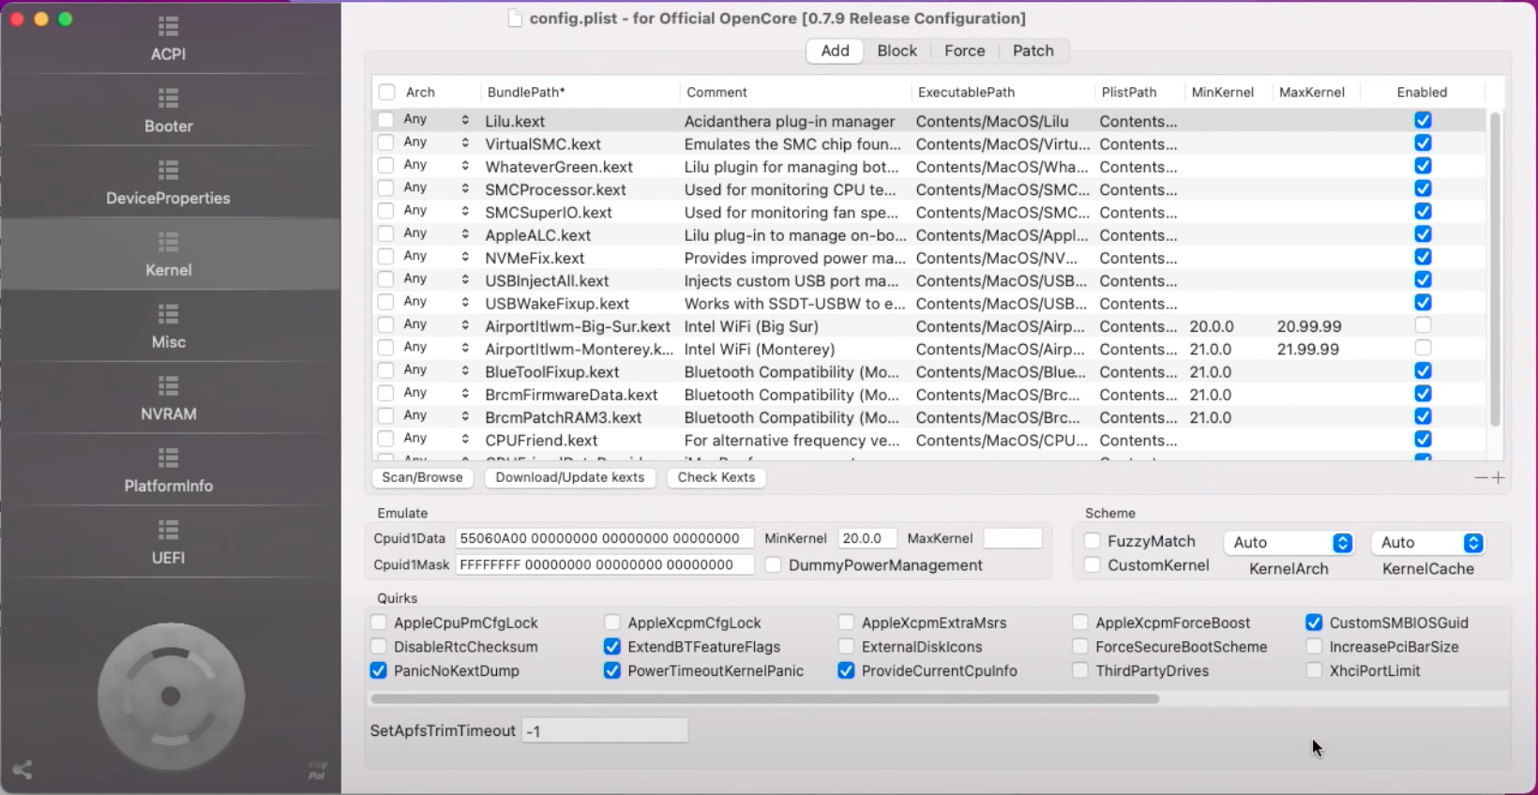Screen dimensions: 1538x795
Task: Open the KernelArch dropdown
Action: pos(1289,543)
